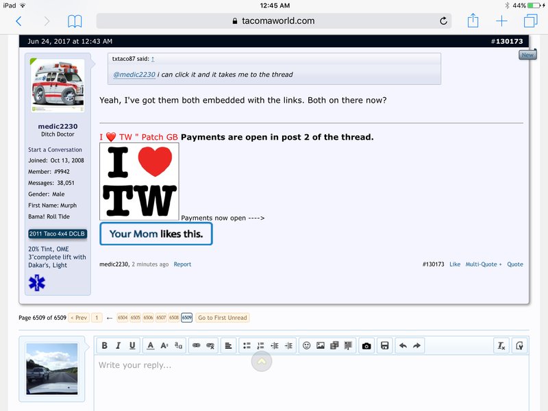Undo last edit in reply

point(403,346)
